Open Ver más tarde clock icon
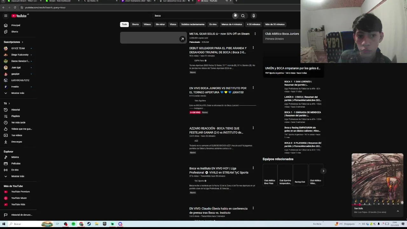Viewport: 407px width, 229px height. tap(6, 122)
